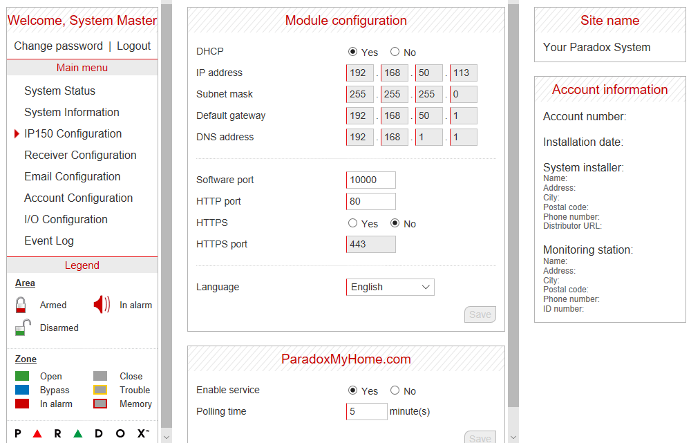The image size is (700, 443).
Task: Click the 'Zone' legend heading
Action: click(26, 359)
